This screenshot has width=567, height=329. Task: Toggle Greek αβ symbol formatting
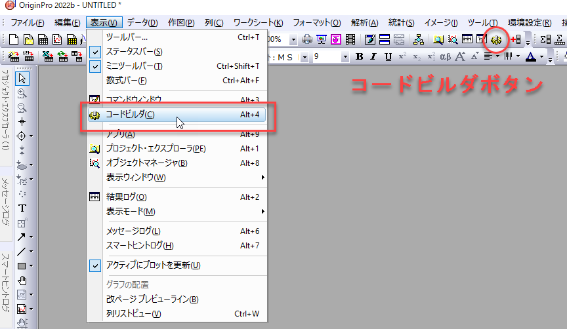pyautogui.click(x=446, y=57)
